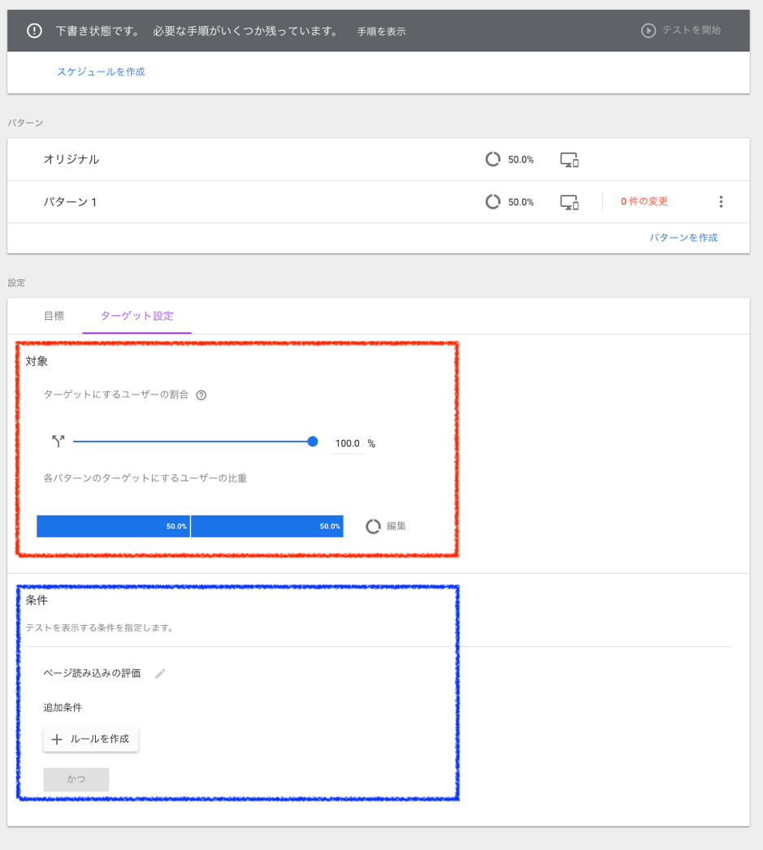Select the ターゲット設定 tab
The height and width of the screenshot is (850, 763).
point(137,316)
